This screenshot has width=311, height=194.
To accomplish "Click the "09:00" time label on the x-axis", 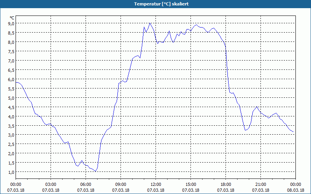I will coord(121,185).
